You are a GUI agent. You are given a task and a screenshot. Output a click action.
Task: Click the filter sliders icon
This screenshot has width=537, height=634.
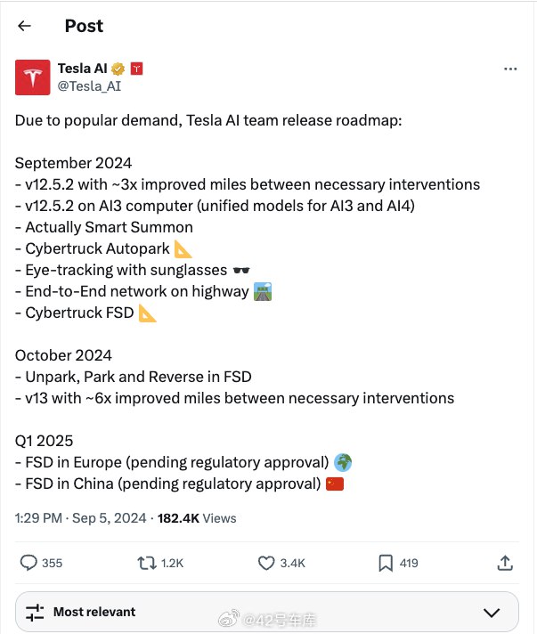tap(35, 612)
